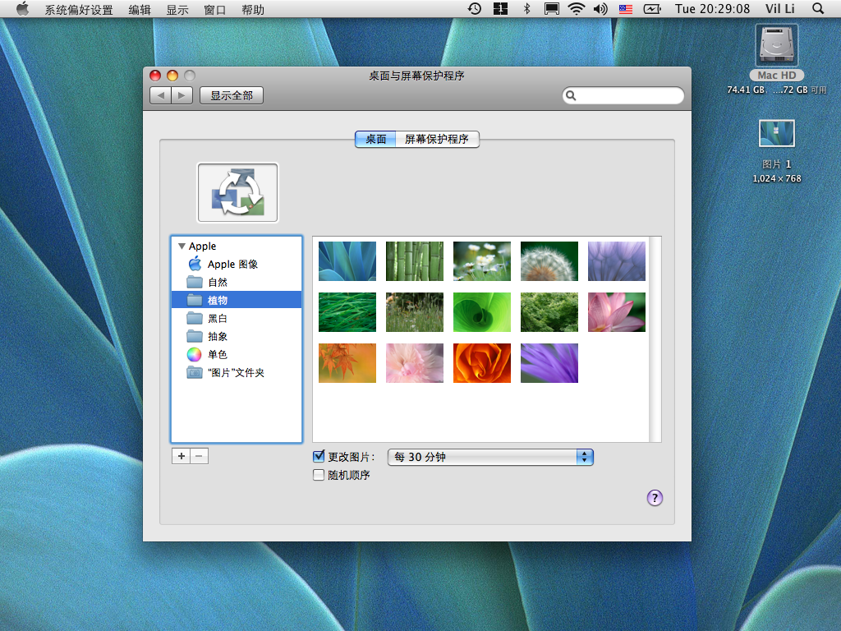Switch to the 屏幕保护程序 tab

pyautogui.click(x=436, y=140)
